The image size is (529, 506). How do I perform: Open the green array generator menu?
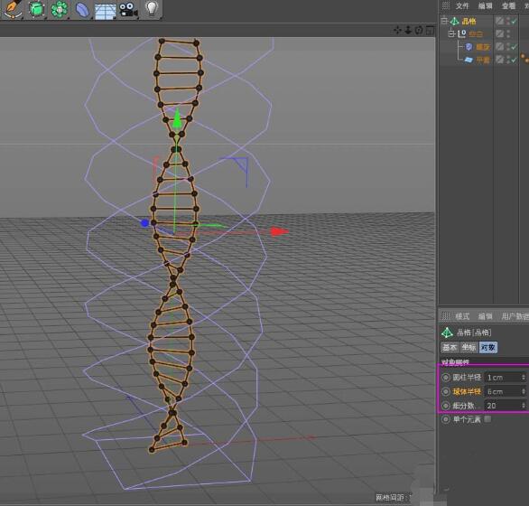[x=60, y=9]
